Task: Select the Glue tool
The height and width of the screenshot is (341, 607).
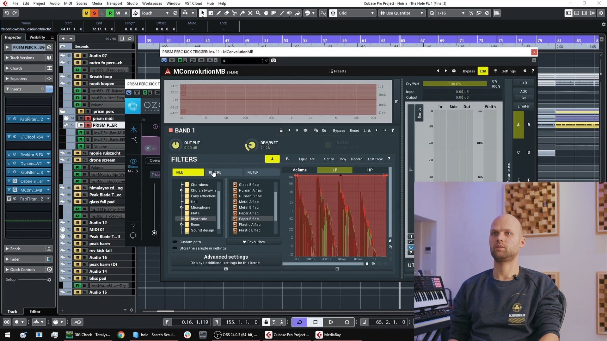Action: click(x=242, y=13)
